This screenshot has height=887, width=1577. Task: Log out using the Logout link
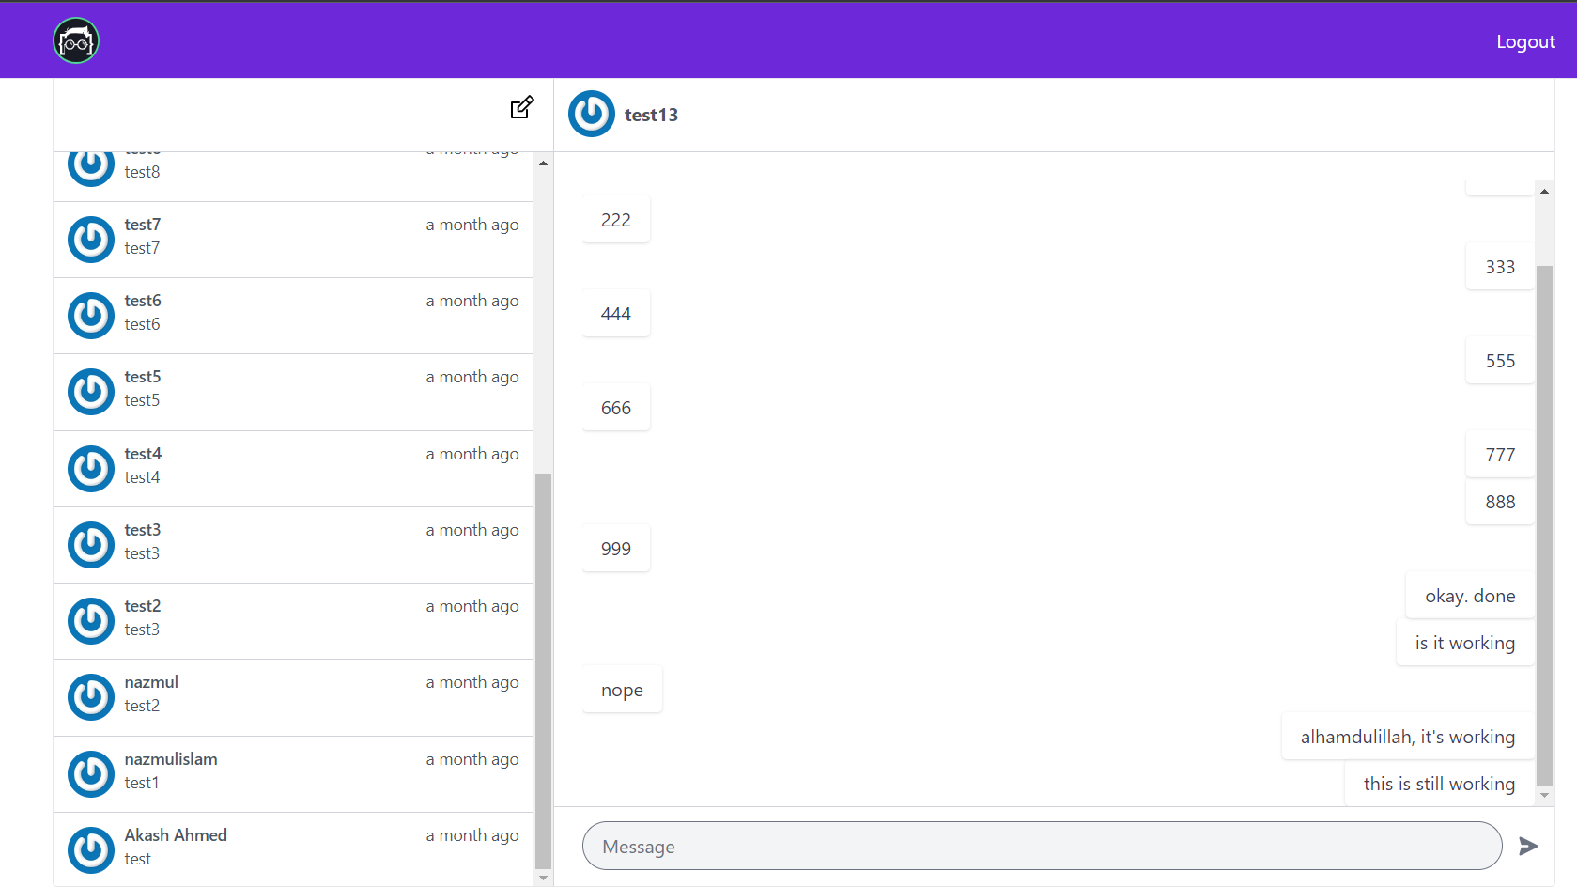pos(1525,41)
